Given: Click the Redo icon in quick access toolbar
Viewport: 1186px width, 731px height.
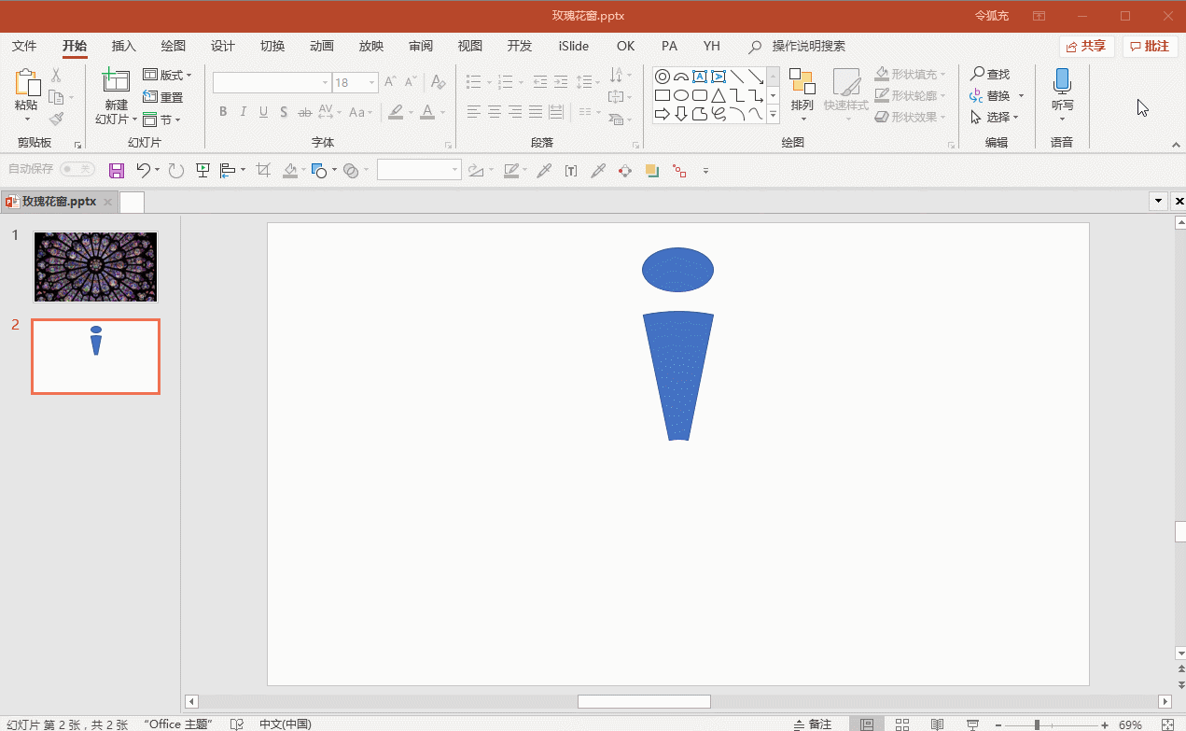Looking at the screenshot, I should tap(176, 170).
